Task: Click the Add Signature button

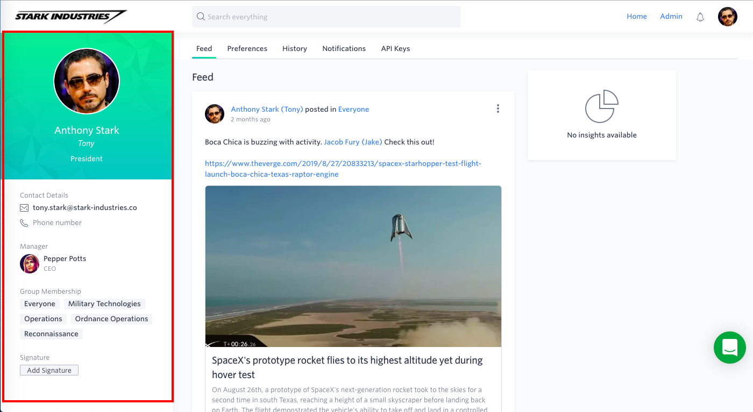Action: point(49,370)
